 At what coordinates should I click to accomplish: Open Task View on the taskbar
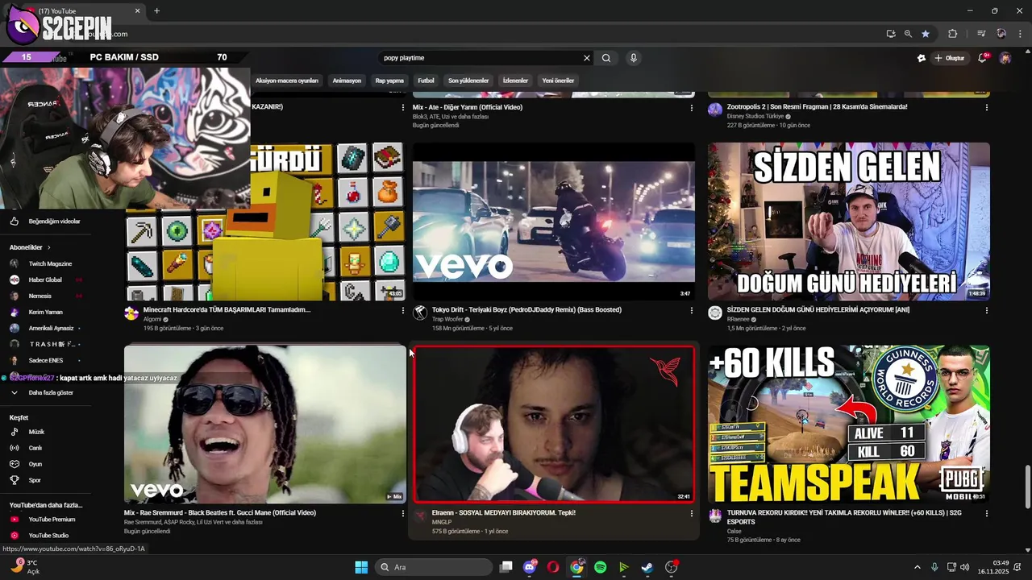pyautogui.click(x=506, y=567)
